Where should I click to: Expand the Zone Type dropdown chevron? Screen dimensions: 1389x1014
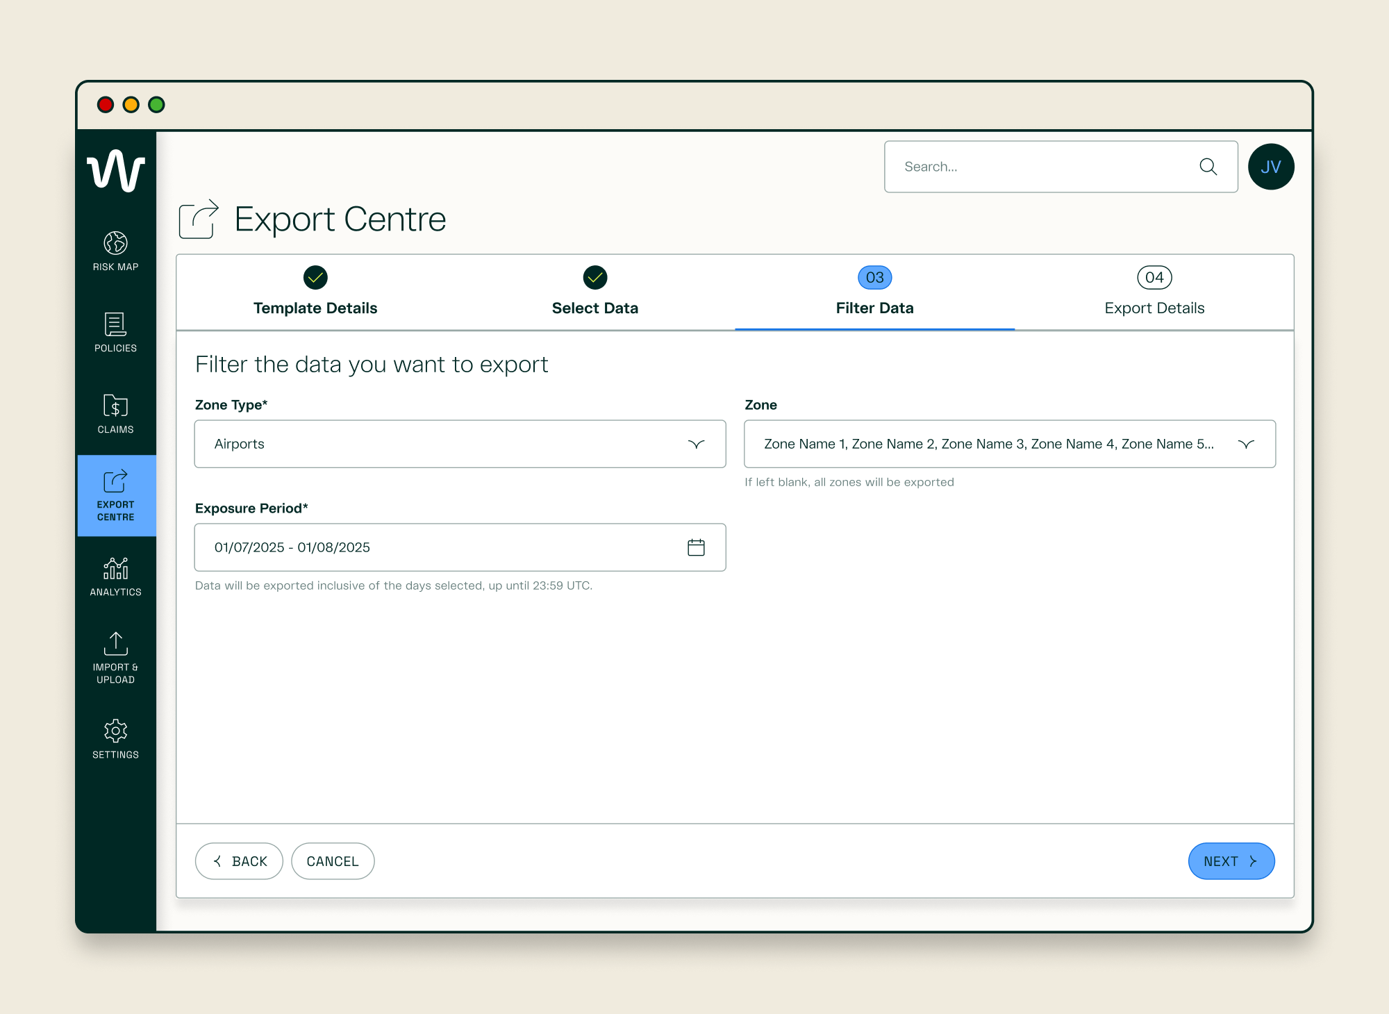(696, 444)
